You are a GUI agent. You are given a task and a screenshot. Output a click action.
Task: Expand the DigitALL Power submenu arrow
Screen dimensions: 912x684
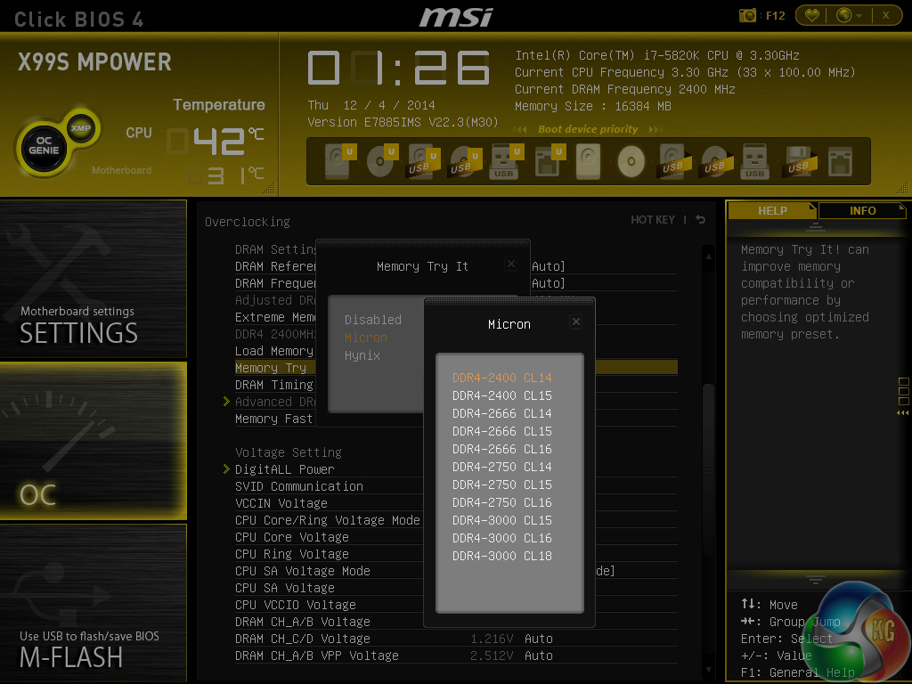click(226, 468)
